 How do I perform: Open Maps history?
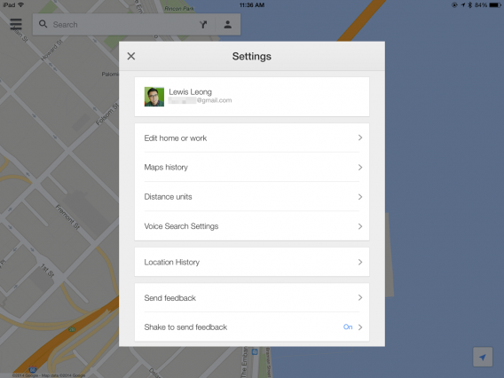[x=252, y=167]
